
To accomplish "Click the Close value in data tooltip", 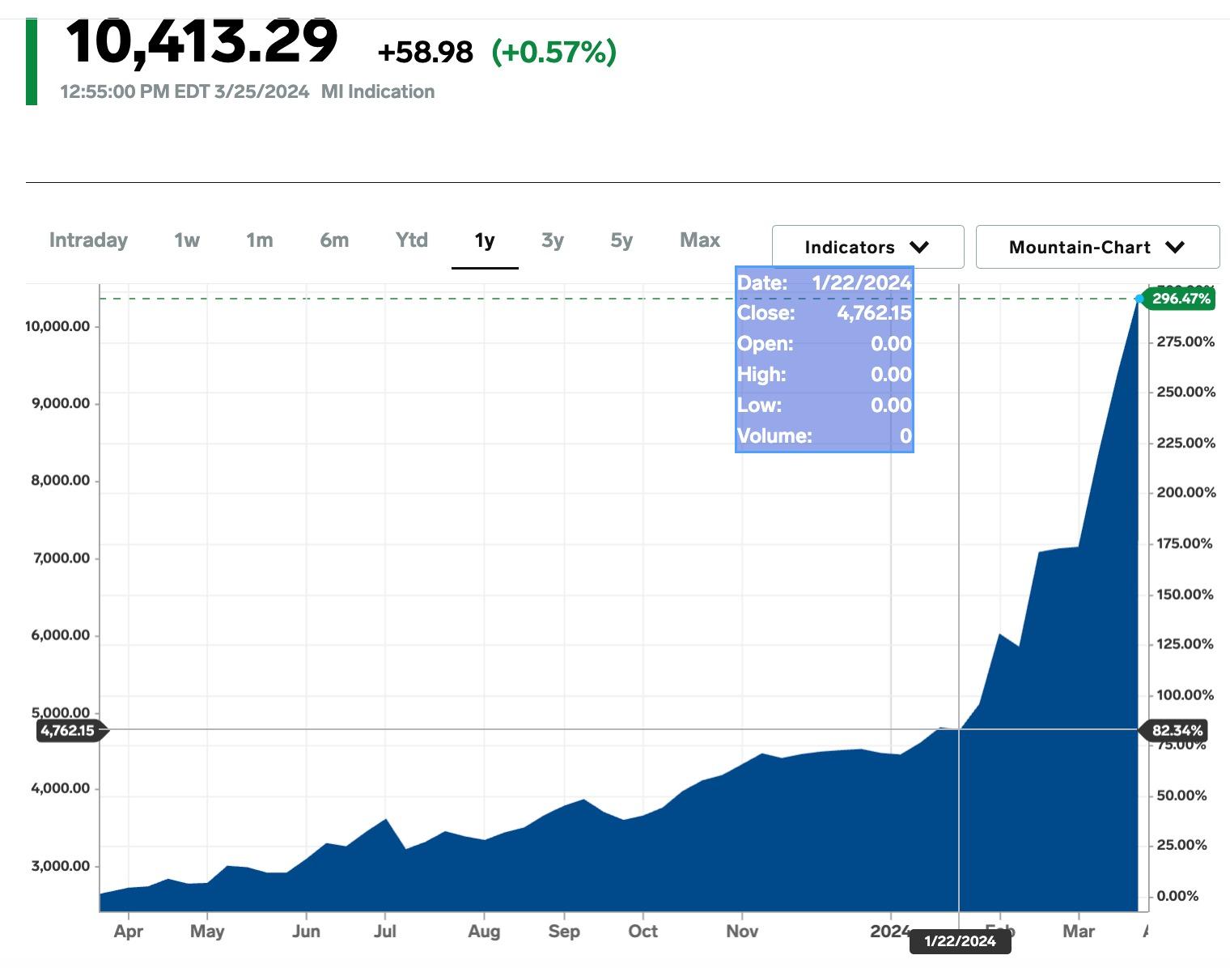I will click(873, 313).
